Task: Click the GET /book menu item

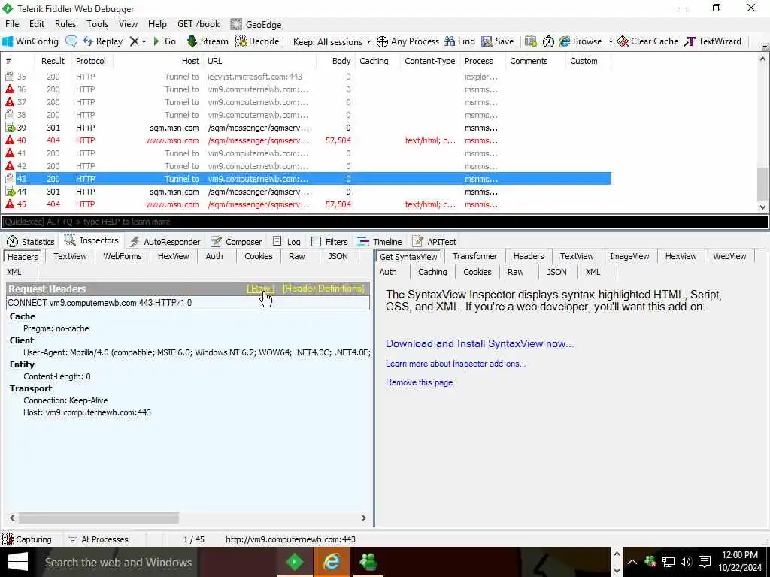Action: pyautogui.click(x=199, y=24)
